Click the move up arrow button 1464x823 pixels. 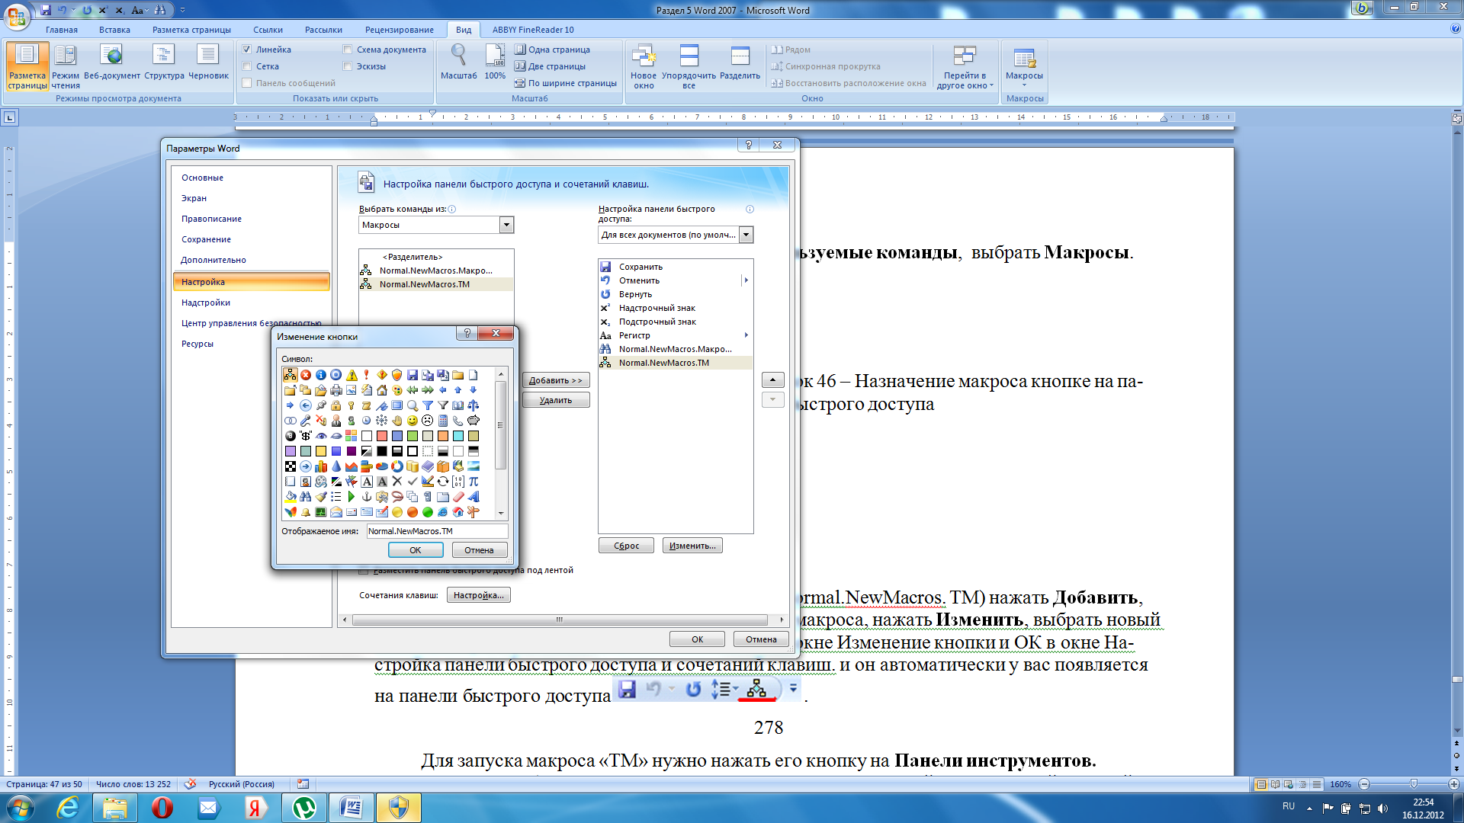(x=772, y=380)
